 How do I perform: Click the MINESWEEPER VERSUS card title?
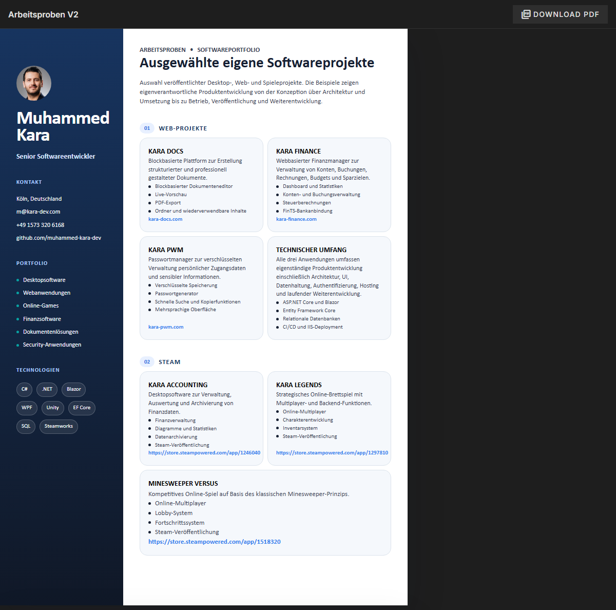point(183,484)
